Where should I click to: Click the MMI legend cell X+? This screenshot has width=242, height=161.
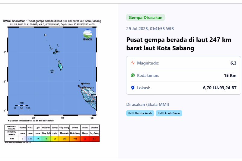click(x=94, y=139)
